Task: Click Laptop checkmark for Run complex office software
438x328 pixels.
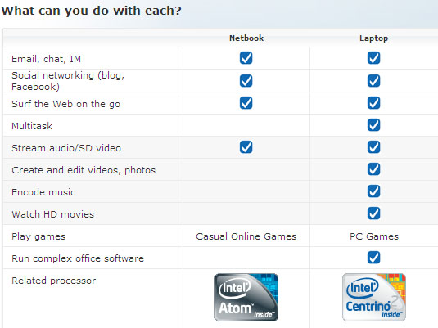Action: [374, 258]
